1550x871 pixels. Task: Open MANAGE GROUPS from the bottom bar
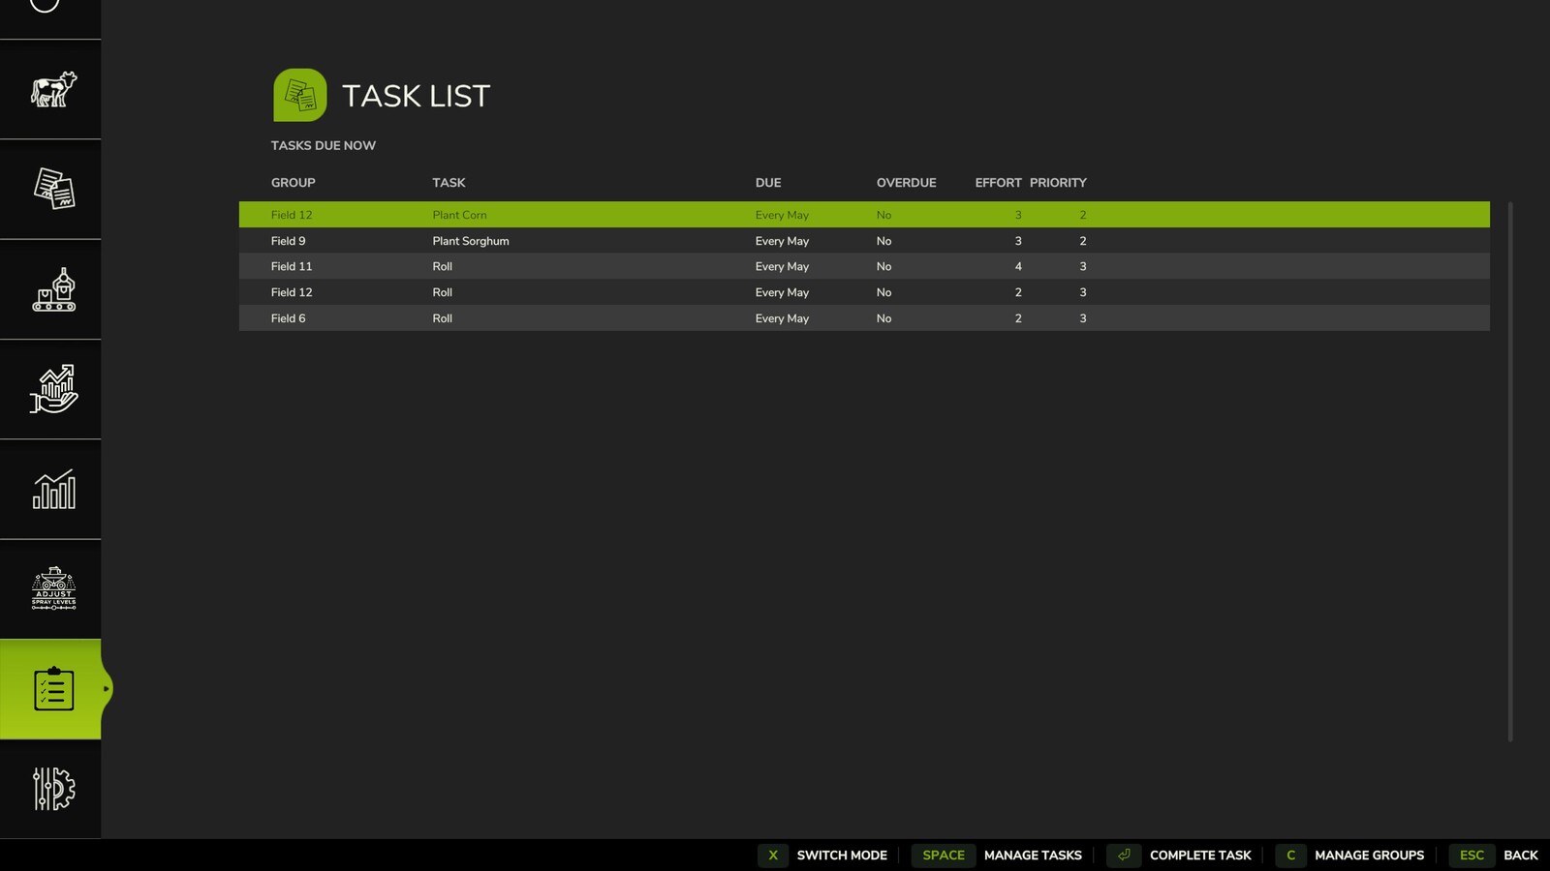[1369, 856]
